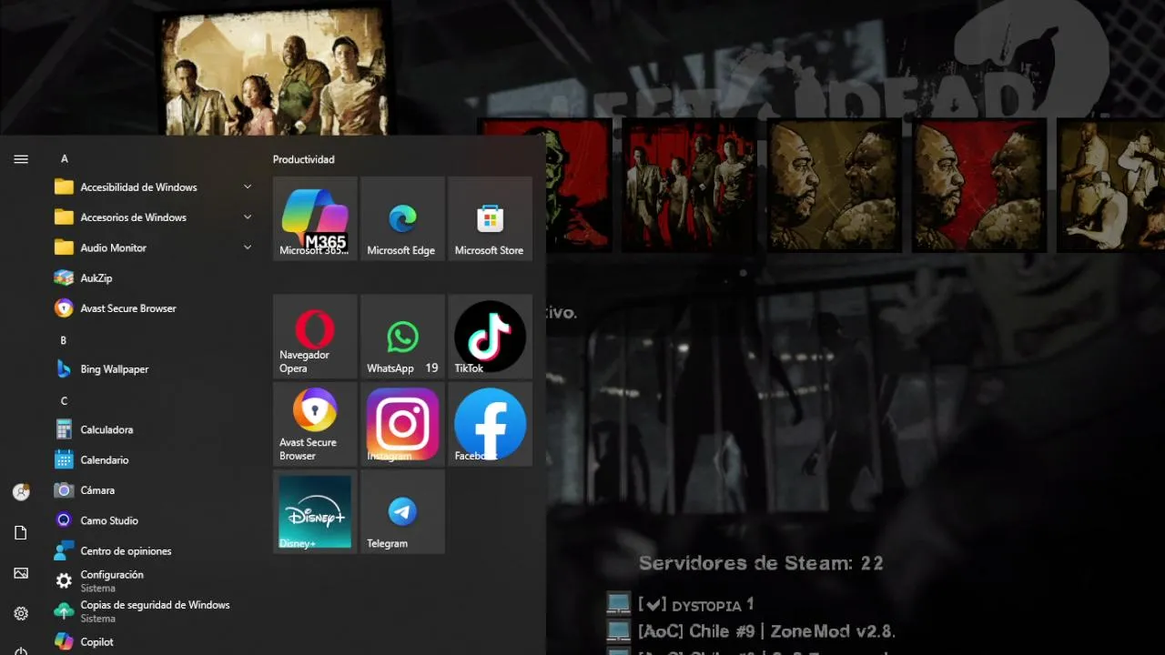
Task: Click the Start menu hamburger button
Action: 21,159
